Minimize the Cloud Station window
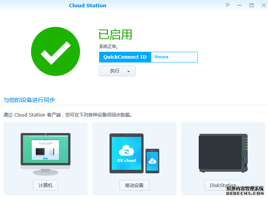The width and height of the screenshot is (268, 199). click(x=239, y=5)
